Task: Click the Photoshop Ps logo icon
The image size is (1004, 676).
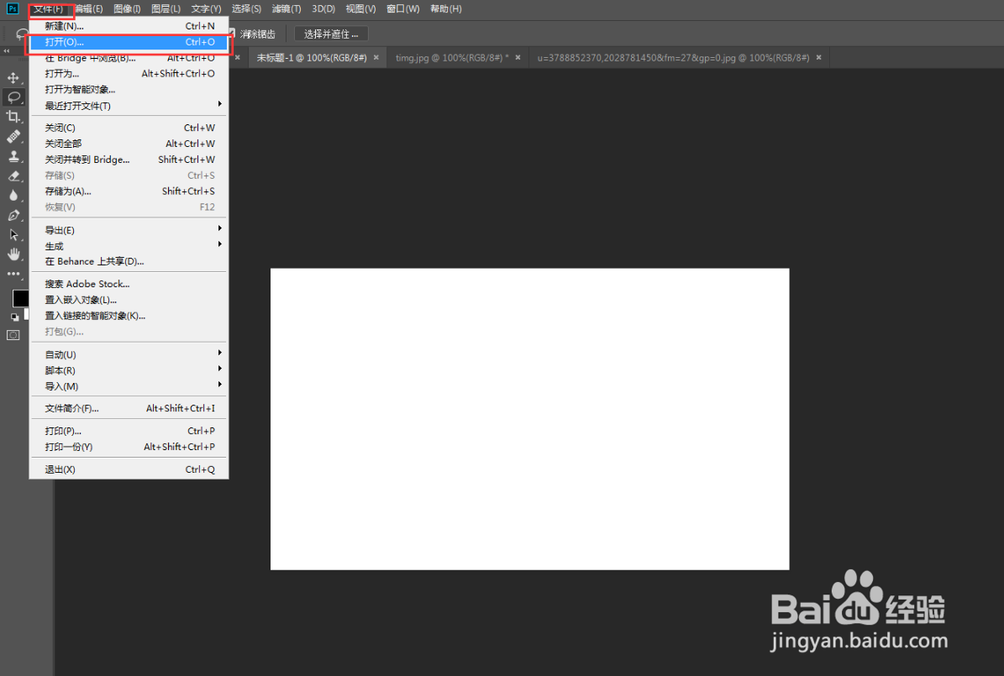Action: (x=12, y=8)
